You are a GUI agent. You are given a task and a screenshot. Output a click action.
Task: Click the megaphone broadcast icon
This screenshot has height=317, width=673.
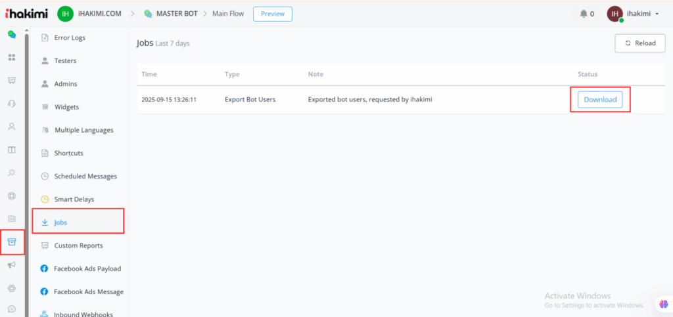(11, 265)
